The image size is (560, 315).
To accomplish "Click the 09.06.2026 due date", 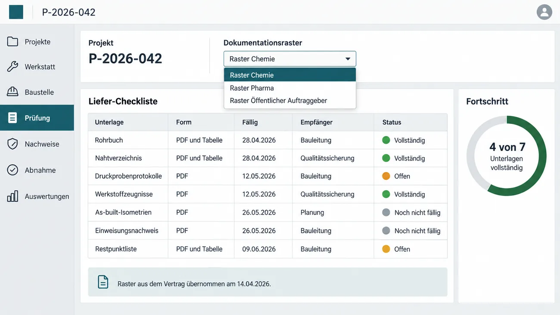I will click(259, 249).
